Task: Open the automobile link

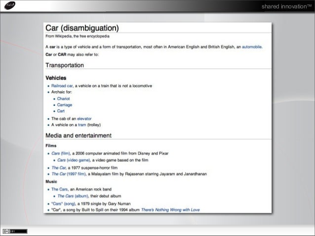Action: click(x=252, y=47)
